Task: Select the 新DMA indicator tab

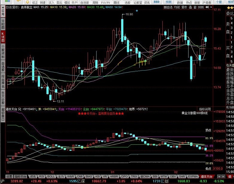Action: tap(145, 177)
